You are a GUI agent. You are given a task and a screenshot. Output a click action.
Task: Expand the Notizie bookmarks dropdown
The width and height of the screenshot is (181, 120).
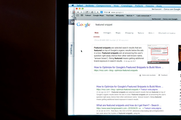pos(130,16)
